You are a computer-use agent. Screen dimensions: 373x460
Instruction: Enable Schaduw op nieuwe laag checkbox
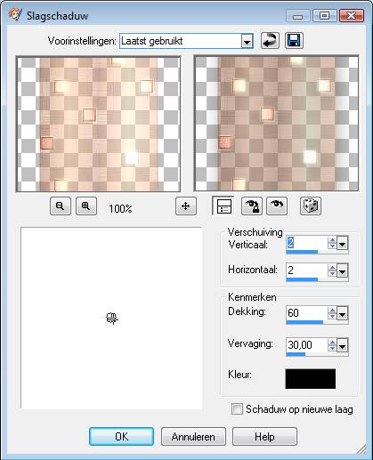click(237, 409)
